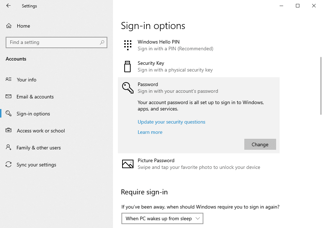Open Update your security questions link
The width and height of the screenshot is (322, 228).
[x=172, y=122]
